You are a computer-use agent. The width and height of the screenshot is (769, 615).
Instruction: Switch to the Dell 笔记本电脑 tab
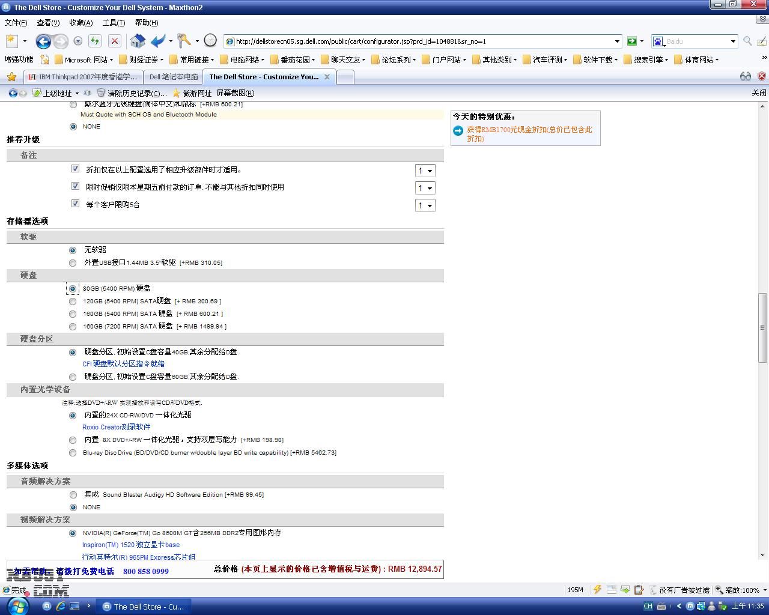(173, 77)
